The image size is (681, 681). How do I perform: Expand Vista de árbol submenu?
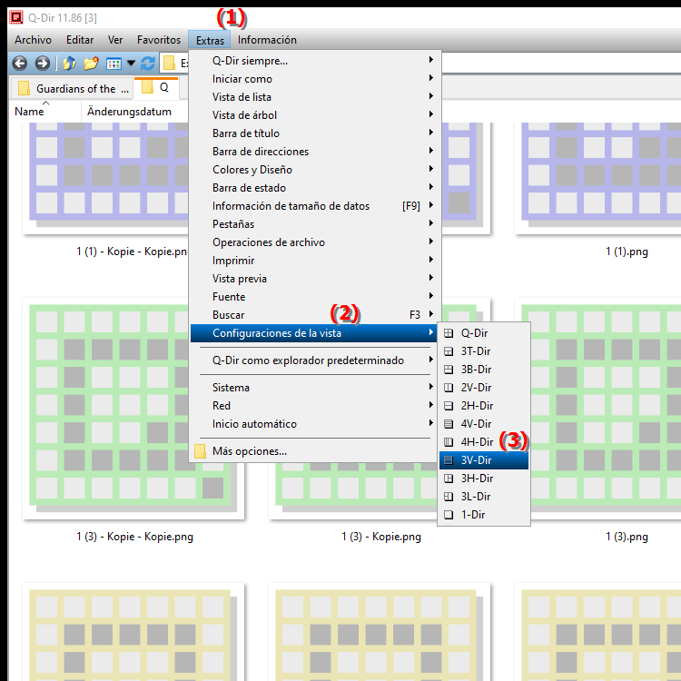click(x=313, y=115)
